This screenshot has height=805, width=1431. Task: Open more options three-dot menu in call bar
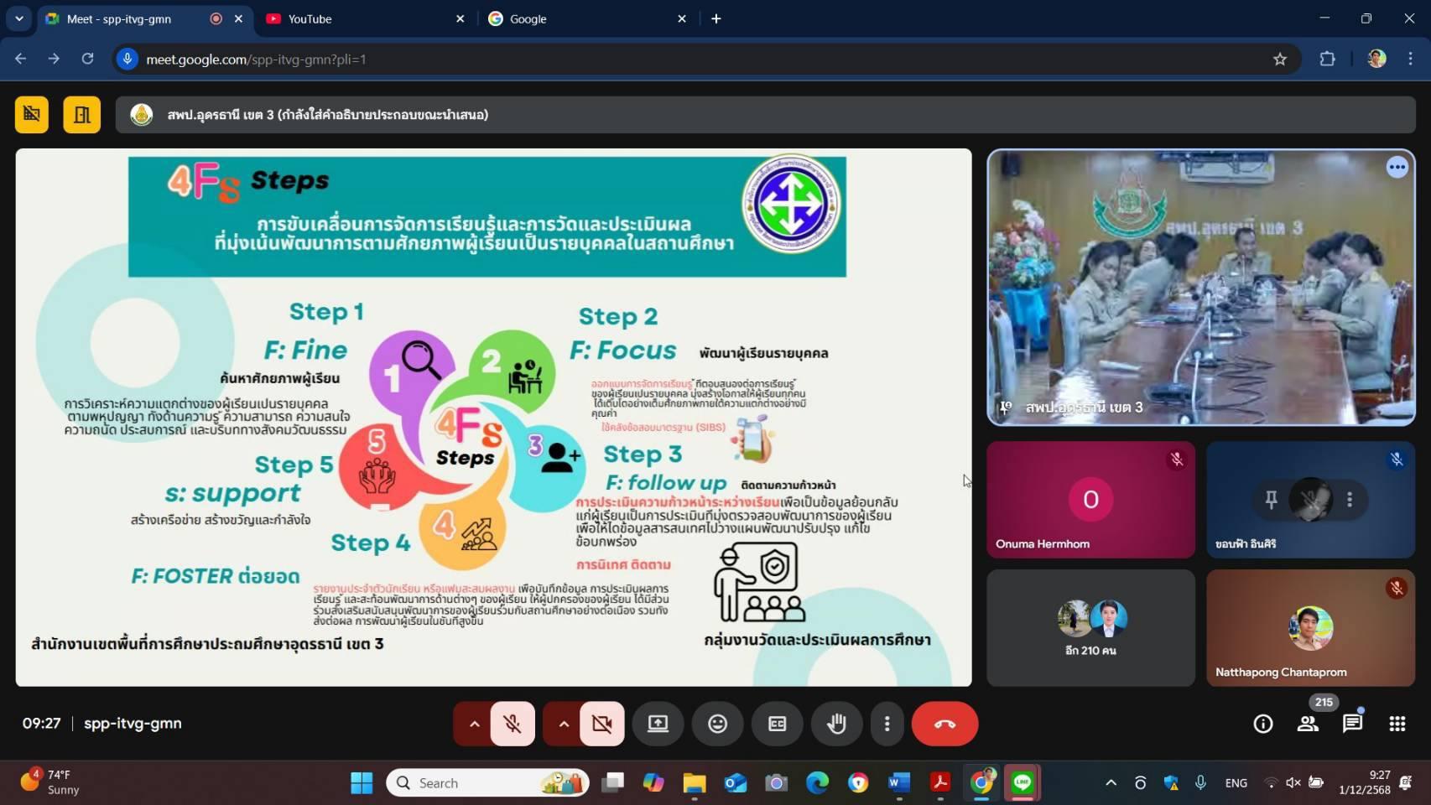887,724
